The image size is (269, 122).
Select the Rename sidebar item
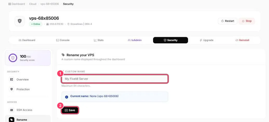(x=28, y=119)
